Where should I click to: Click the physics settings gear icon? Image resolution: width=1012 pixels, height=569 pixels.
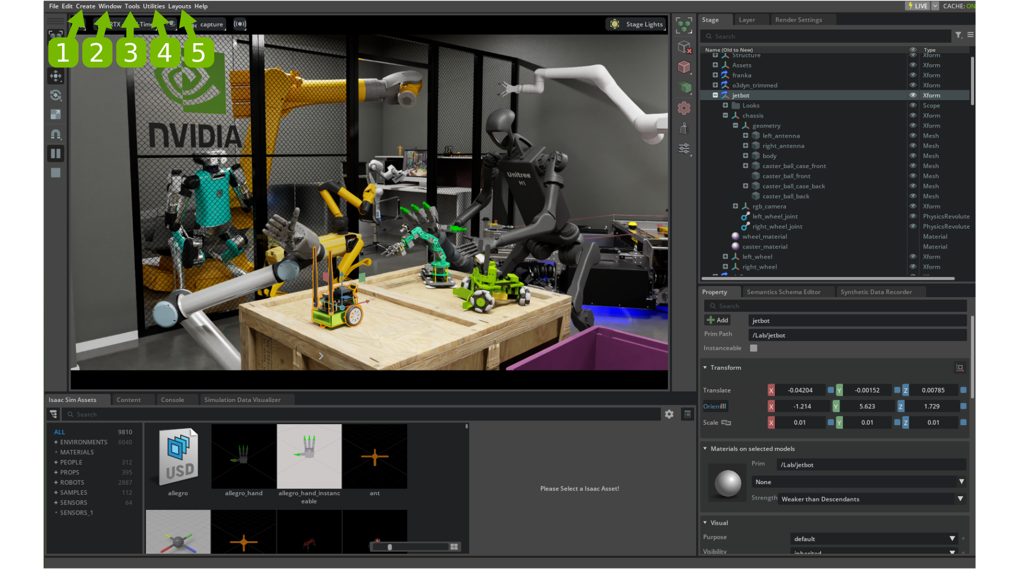click(684, 109)
